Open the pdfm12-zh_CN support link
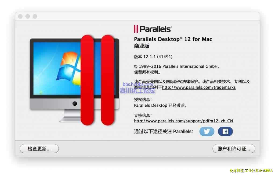 pyautogui.click(x=183, y=121)
